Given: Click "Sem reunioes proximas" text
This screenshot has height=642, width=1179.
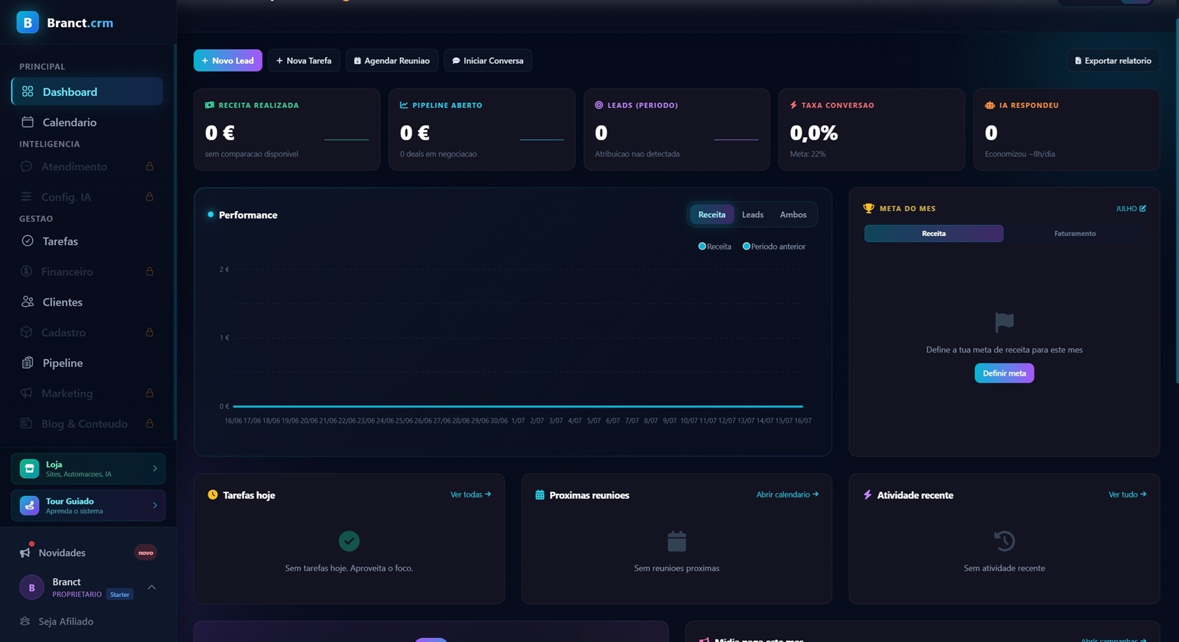Looking at the screenshot, I should 677,568.
